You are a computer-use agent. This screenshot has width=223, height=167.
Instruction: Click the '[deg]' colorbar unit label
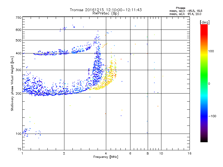coord(205,22)
